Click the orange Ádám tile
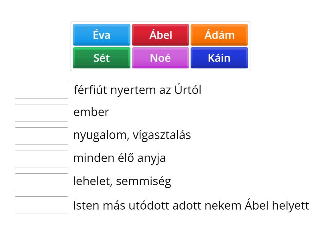The image size is (321, 240). pyautogui.click(x=219, y=35)
